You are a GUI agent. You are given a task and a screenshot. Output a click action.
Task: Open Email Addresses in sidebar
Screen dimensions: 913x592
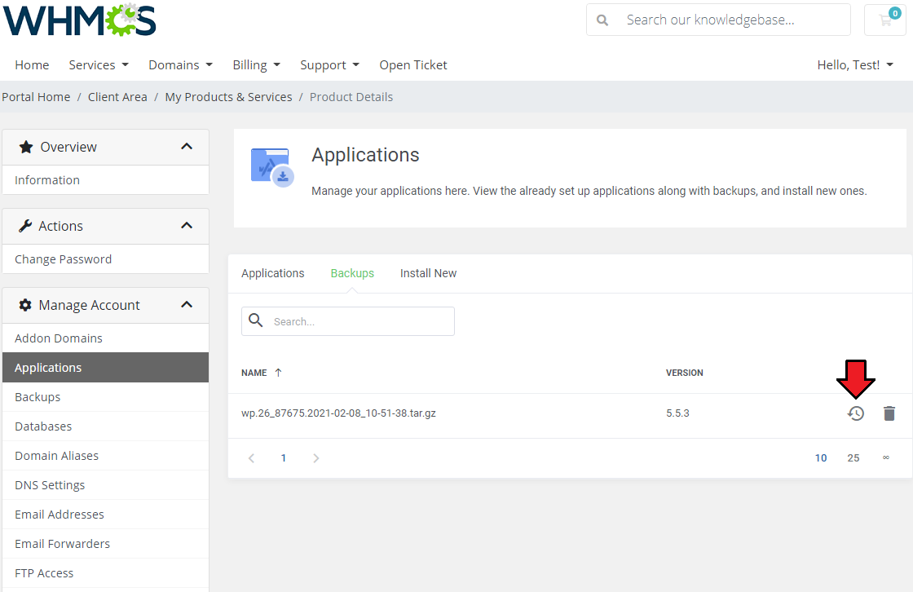(x=105, y=515)
